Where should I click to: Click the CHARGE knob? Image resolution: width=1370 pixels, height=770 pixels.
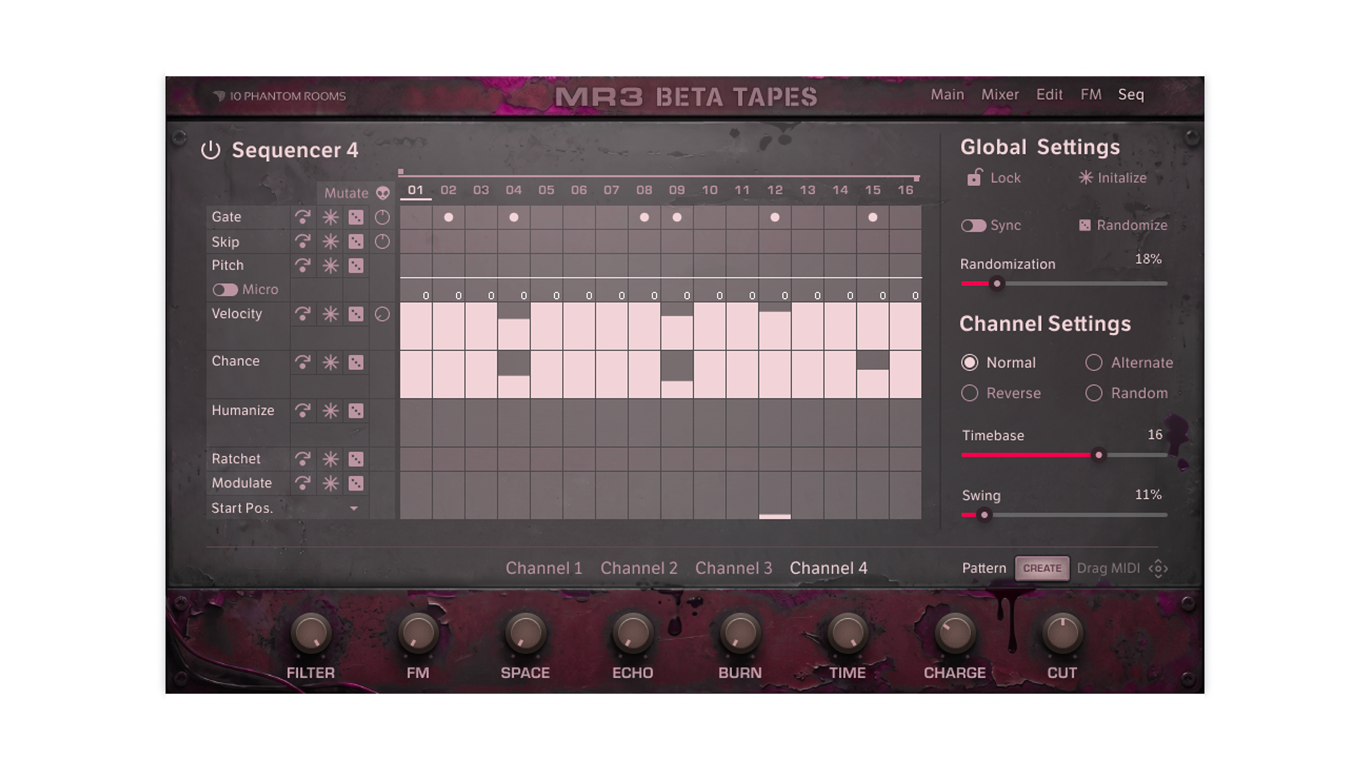(x=955, y=633)
